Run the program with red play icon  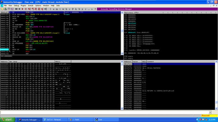point(23,9)
